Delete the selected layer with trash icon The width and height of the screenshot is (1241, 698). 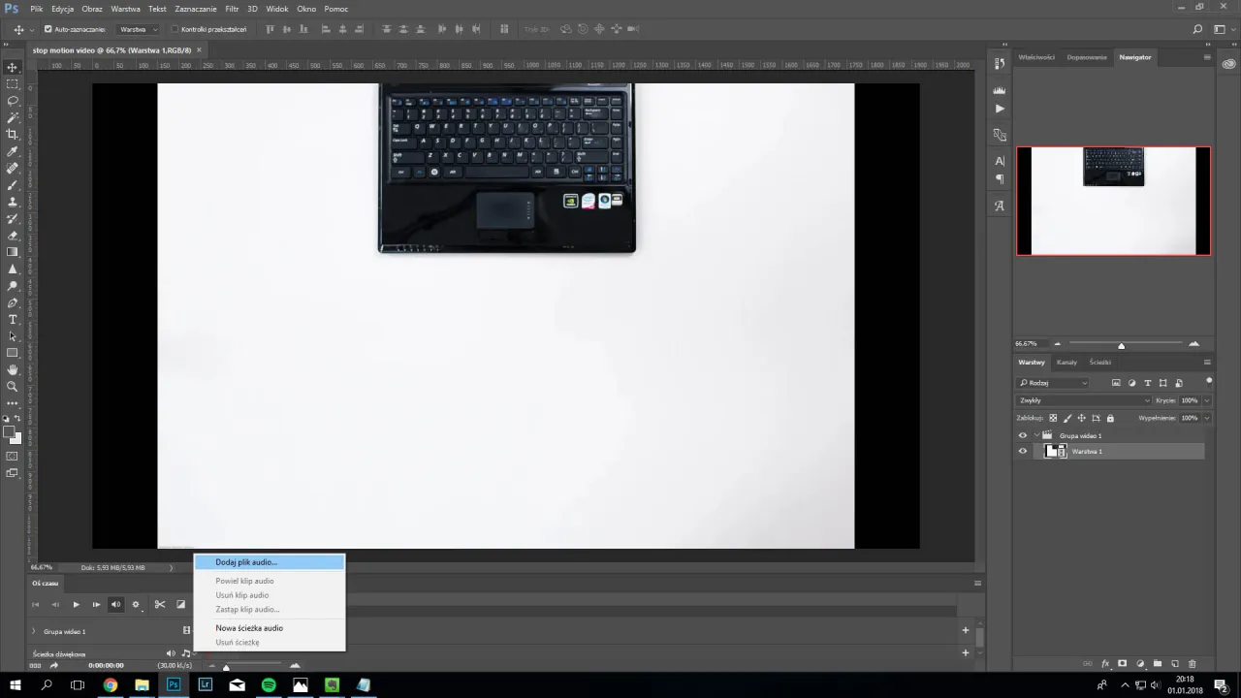1192,664
